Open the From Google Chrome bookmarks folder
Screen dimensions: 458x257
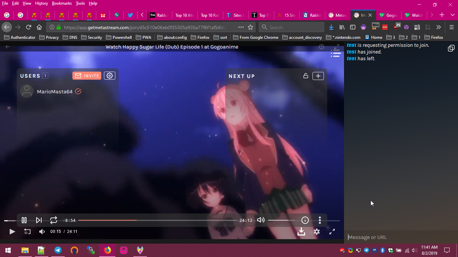pos(256,37)
